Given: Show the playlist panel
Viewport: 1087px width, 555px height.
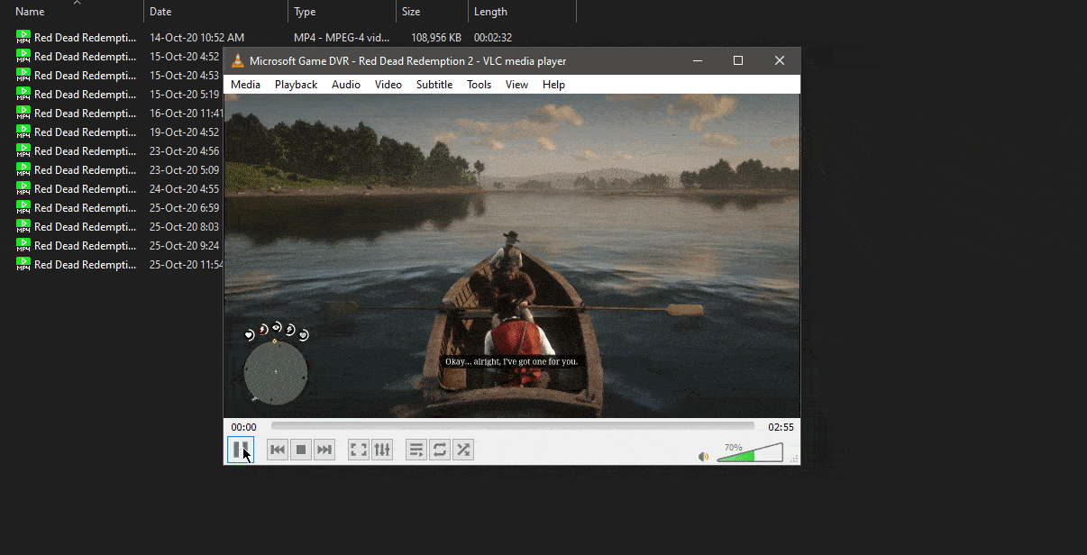Looking at the screenshot, I should 416,450.
